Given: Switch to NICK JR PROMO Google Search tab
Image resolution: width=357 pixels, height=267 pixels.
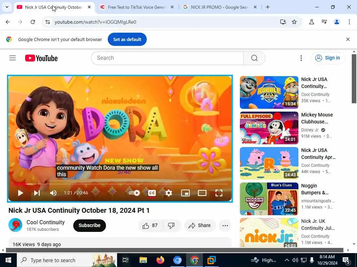Looking at the screenshot, I should click(x=220, y=7).
